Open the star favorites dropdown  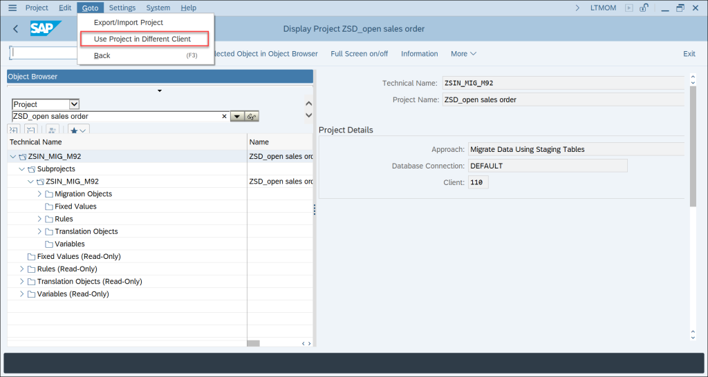pyautogui.click(x=79, y=130)
